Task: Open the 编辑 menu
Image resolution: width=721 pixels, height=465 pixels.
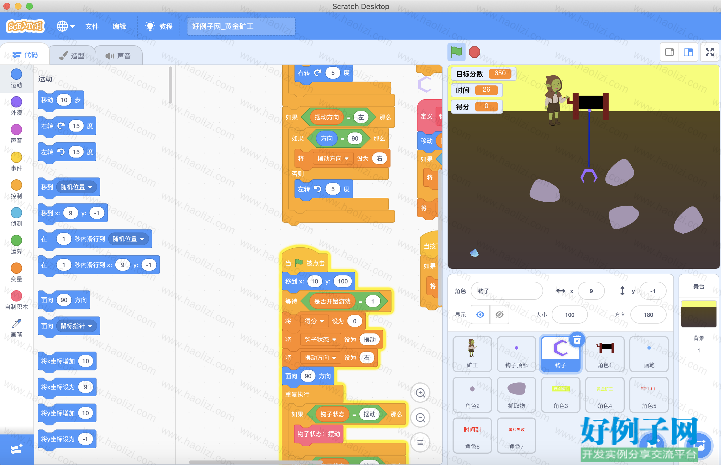Action: point(119,26)
